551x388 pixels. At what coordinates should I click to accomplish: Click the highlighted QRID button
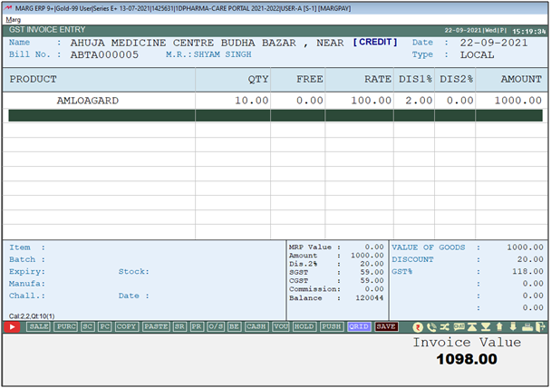pos(359,326)
